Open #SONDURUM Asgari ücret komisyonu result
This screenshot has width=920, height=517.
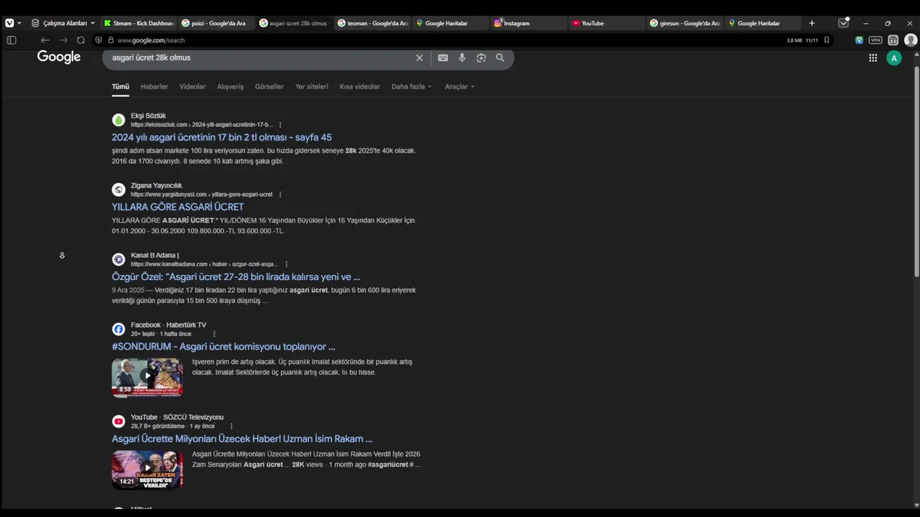(223, 346)
